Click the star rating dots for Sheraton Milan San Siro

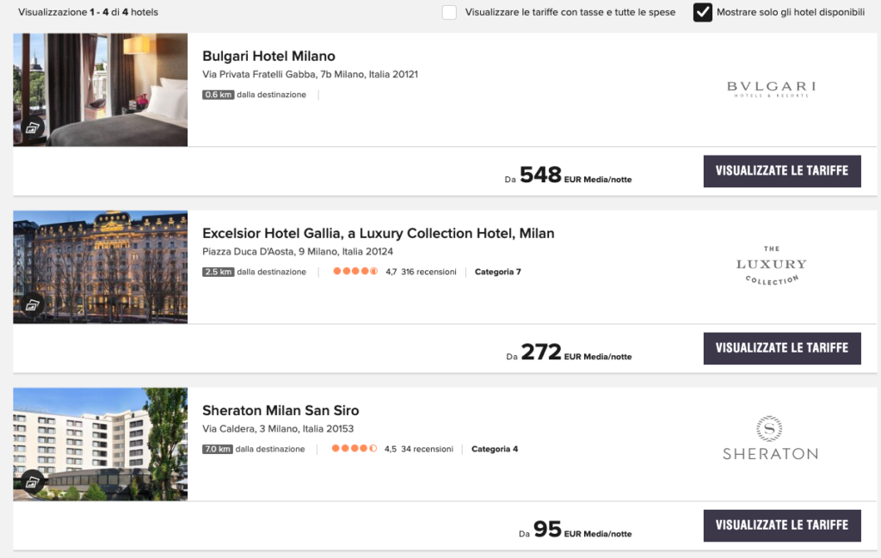[x=354, y=449]
